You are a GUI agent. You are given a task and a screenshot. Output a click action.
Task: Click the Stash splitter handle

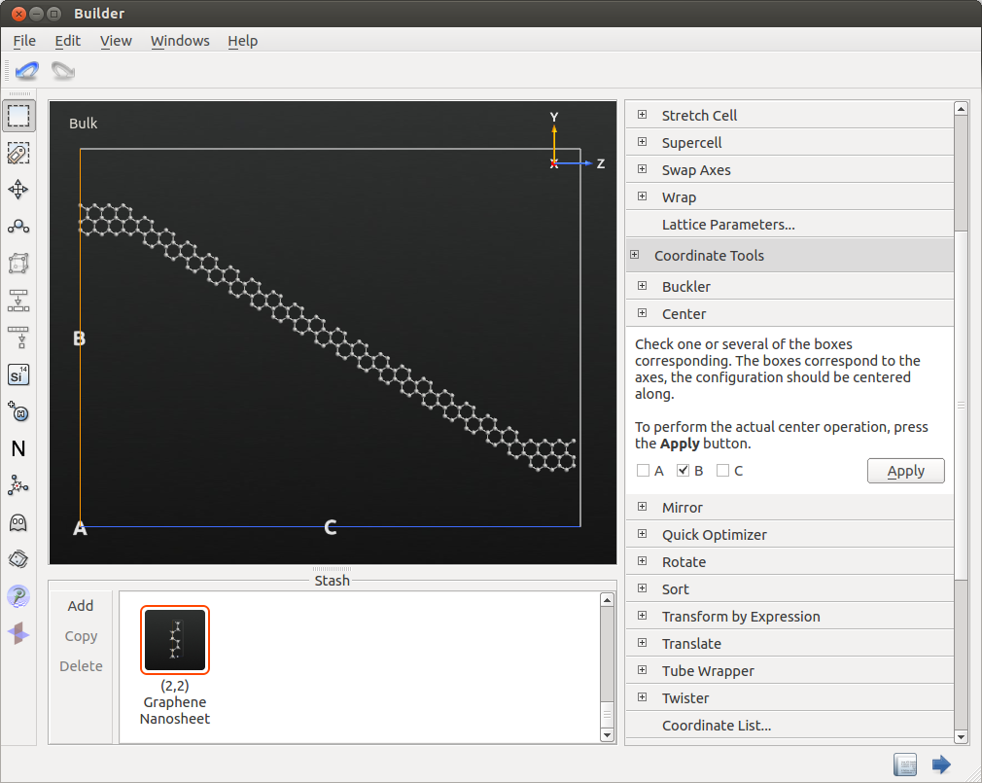[332, 569]
